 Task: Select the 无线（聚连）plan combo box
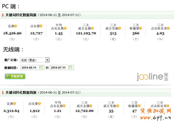(x=35, y=60)
